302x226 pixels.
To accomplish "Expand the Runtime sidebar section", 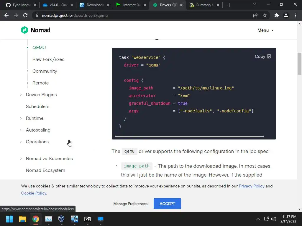I will tap(21, 118).
